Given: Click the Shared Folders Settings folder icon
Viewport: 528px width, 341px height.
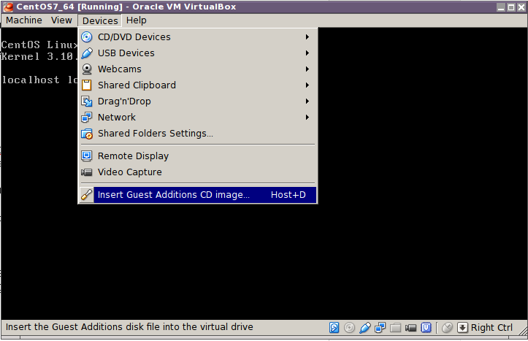Looking at the screenshot, I should click(x=87, y=134).
